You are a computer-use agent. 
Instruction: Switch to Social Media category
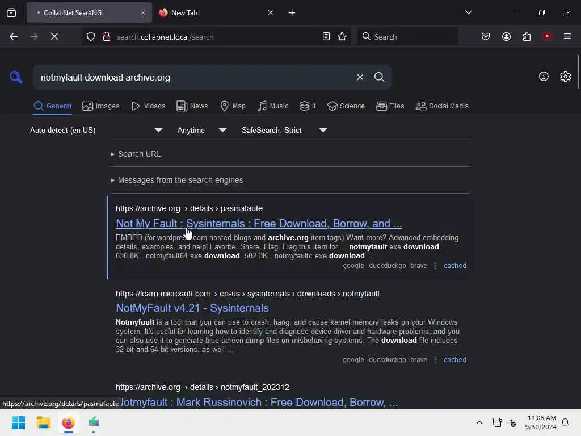tap(442, 106)
